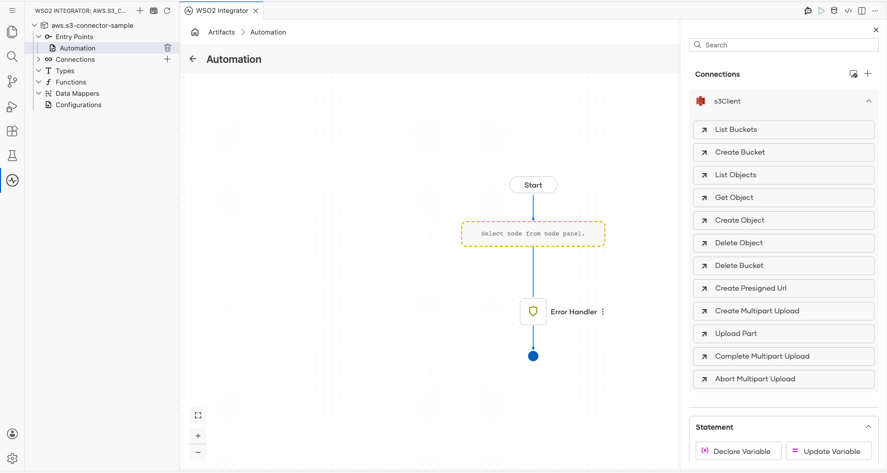Viewport: 887px width, 473px height.
Task: Go to home via breadcrumb home icon
Action: (x=195, y=32)
